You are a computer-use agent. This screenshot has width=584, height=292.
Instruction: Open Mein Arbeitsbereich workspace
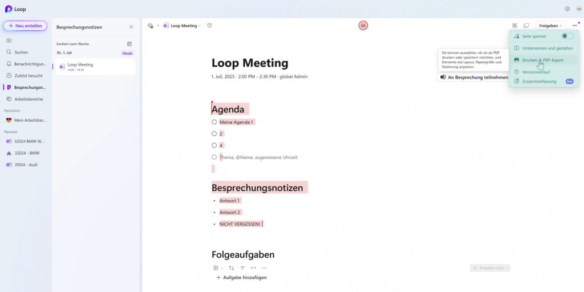pos(25,120)
